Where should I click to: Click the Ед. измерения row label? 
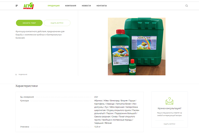(27, 97)
